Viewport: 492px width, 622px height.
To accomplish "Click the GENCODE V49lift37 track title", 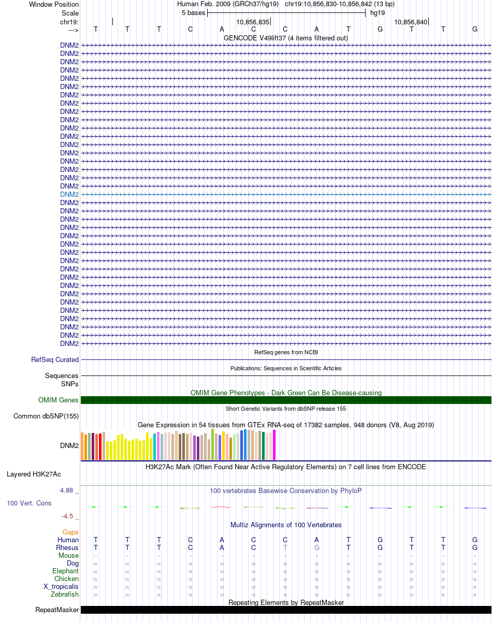I will tap(286, 38).
